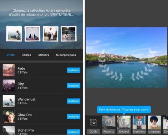Switch to the Superpositions tab
The height and width of the screenshot is (135, 168).
[x=66, y=55]
